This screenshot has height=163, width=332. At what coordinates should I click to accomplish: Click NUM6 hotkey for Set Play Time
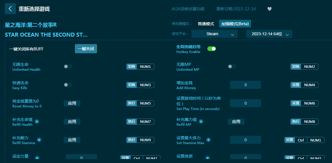tap(310, 103)
